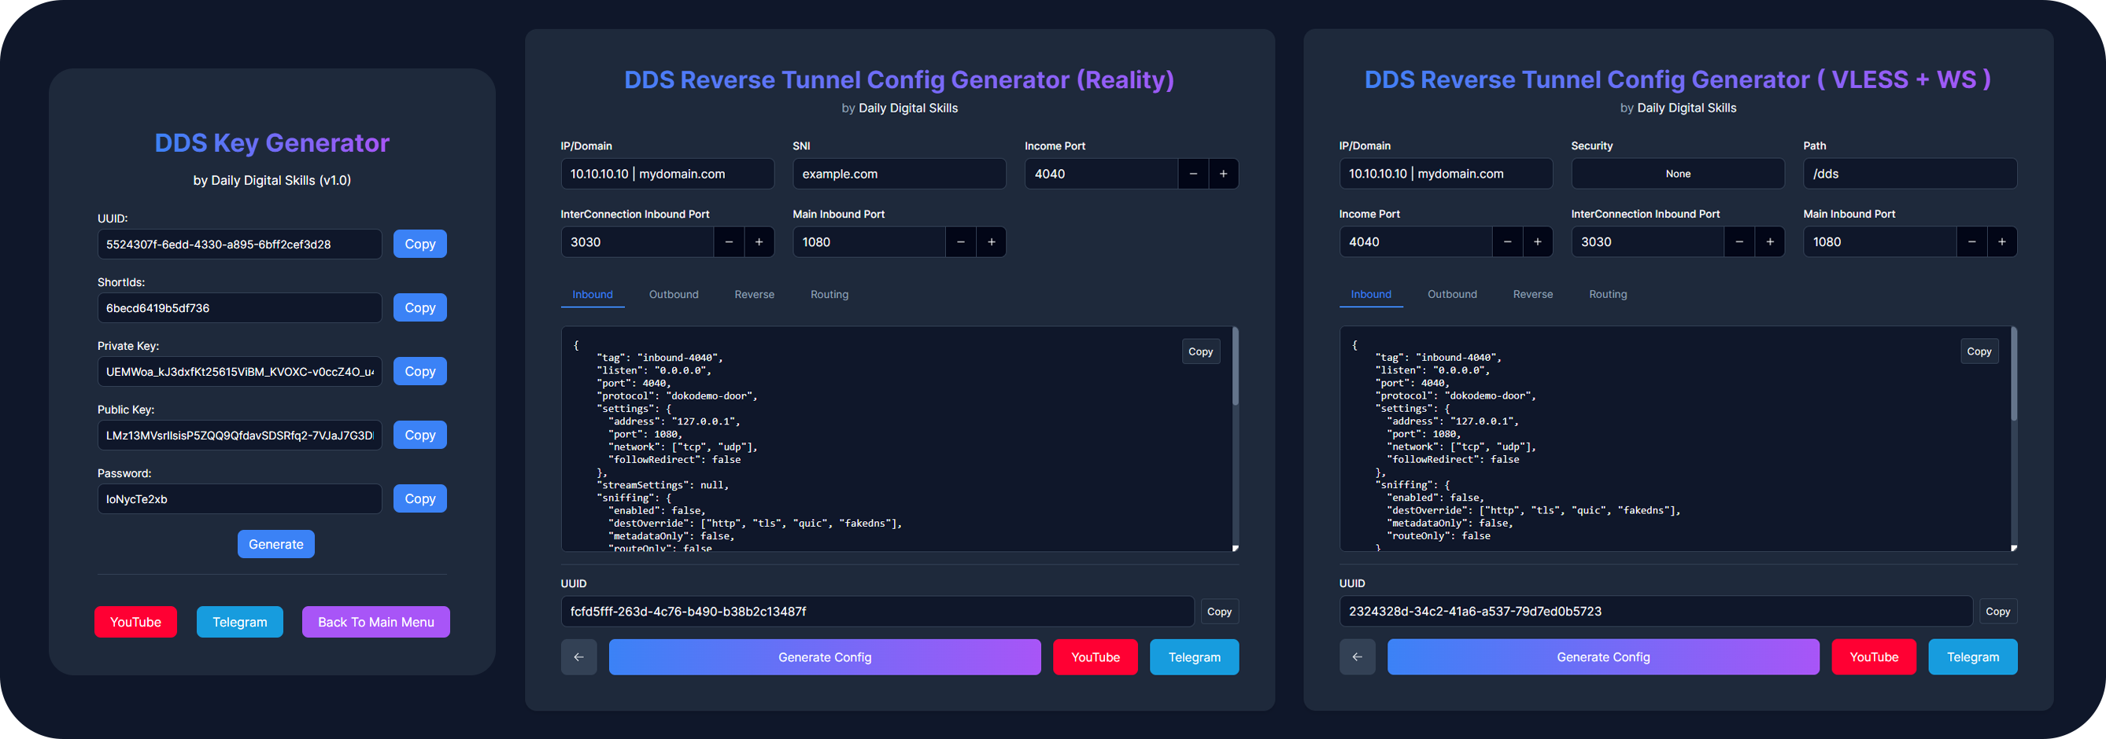
Task: Click InterConnection port 3030 field in Reality panel
Action: pyautogui.click(x=637, y=241)
